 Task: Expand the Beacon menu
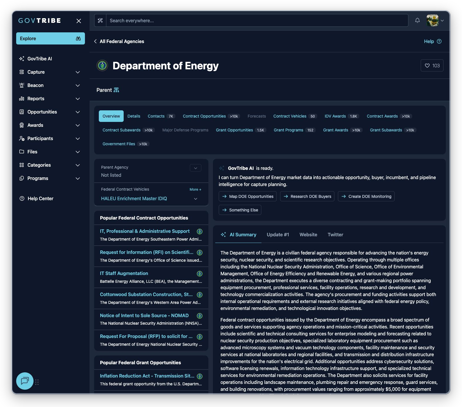pyautogui.click(x=78, y=85)
